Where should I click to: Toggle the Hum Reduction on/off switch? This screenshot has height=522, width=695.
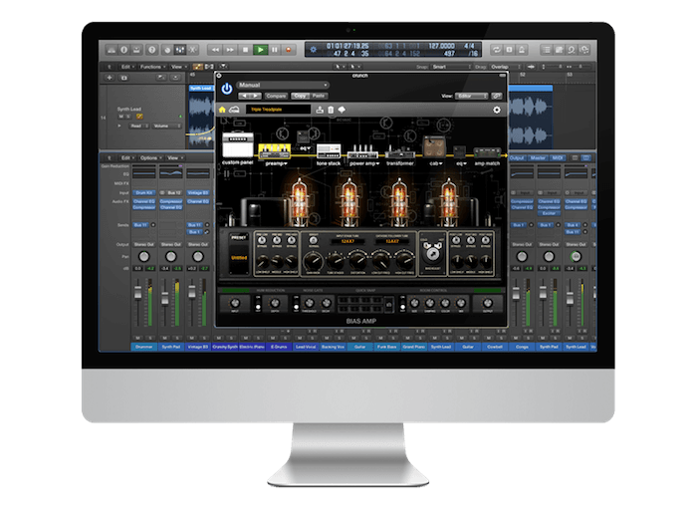point(258,304)
